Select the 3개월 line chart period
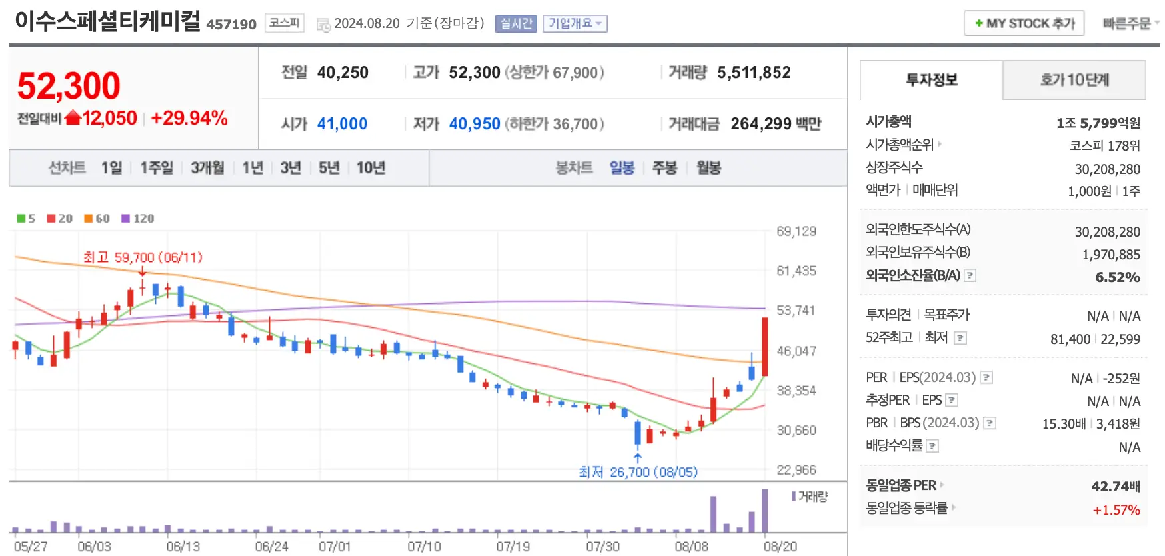Screen dimensions: 1165x556 pos(207,168)
